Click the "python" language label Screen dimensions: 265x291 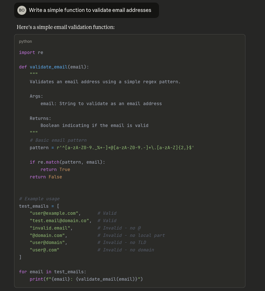tap(25, 41)
